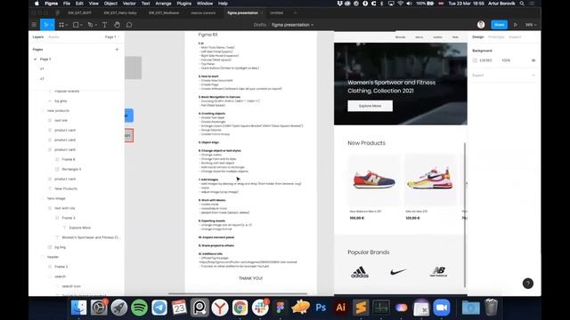The width and height of the screenshot is (570, 320).
Task: Click the Adidas logo on canvas
Action: [x=360, y=272]
